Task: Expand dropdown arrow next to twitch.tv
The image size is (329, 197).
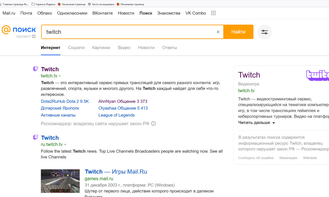Action: [x=60, y=76]
